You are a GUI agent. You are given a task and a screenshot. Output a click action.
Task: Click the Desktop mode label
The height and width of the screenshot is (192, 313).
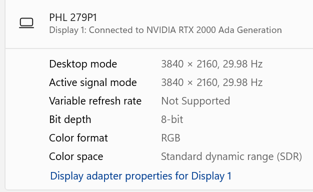83,64
